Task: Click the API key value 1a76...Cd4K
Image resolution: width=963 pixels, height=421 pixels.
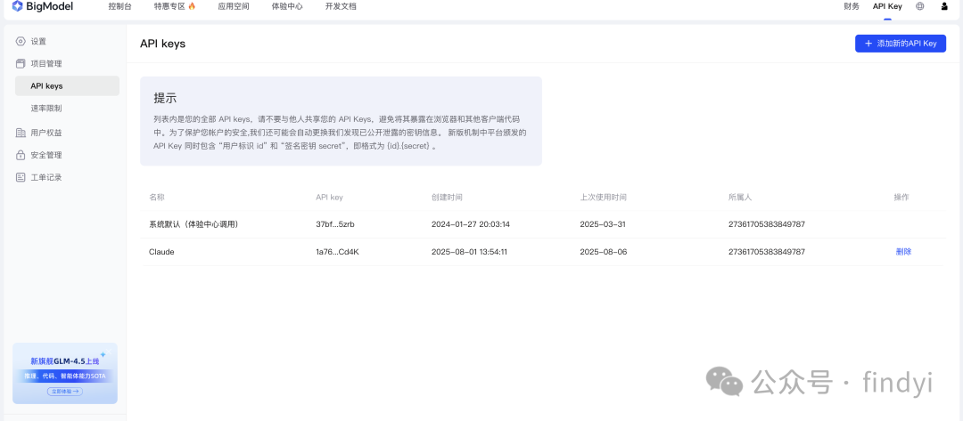Action: tap(337, 252)
